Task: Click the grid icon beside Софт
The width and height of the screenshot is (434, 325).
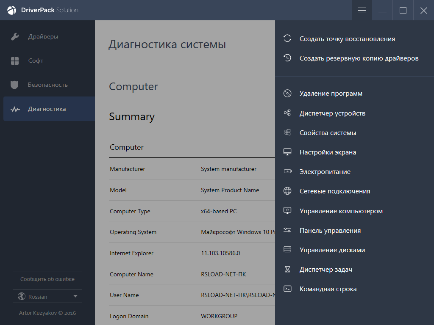Action: (15, 61)
